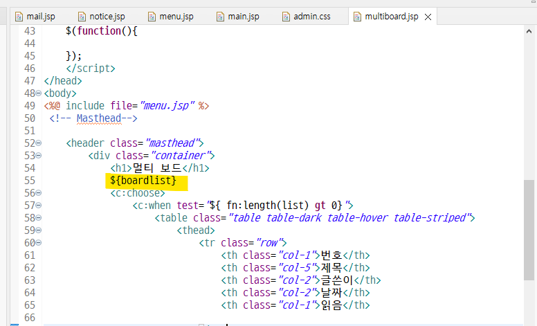Collapse the body fold at line 48

point(39,93)
